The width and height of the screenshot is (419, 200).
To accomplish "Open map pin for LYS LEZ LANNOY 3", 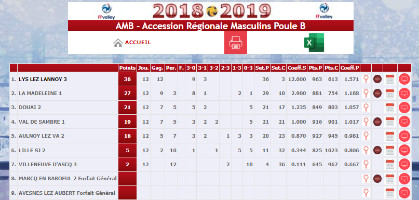I will (x=366, y=79).
